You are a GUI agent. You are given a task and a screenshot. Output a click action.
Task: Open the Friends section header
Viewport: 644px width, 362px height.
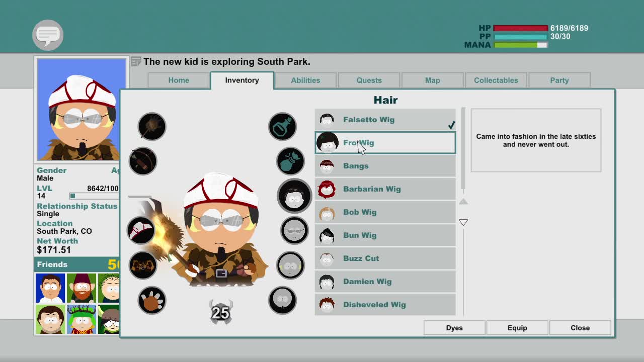click(x=77, y=264)
